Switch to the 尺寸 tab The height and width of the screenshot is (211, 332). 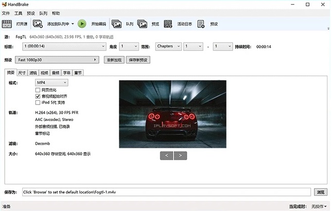22,73
